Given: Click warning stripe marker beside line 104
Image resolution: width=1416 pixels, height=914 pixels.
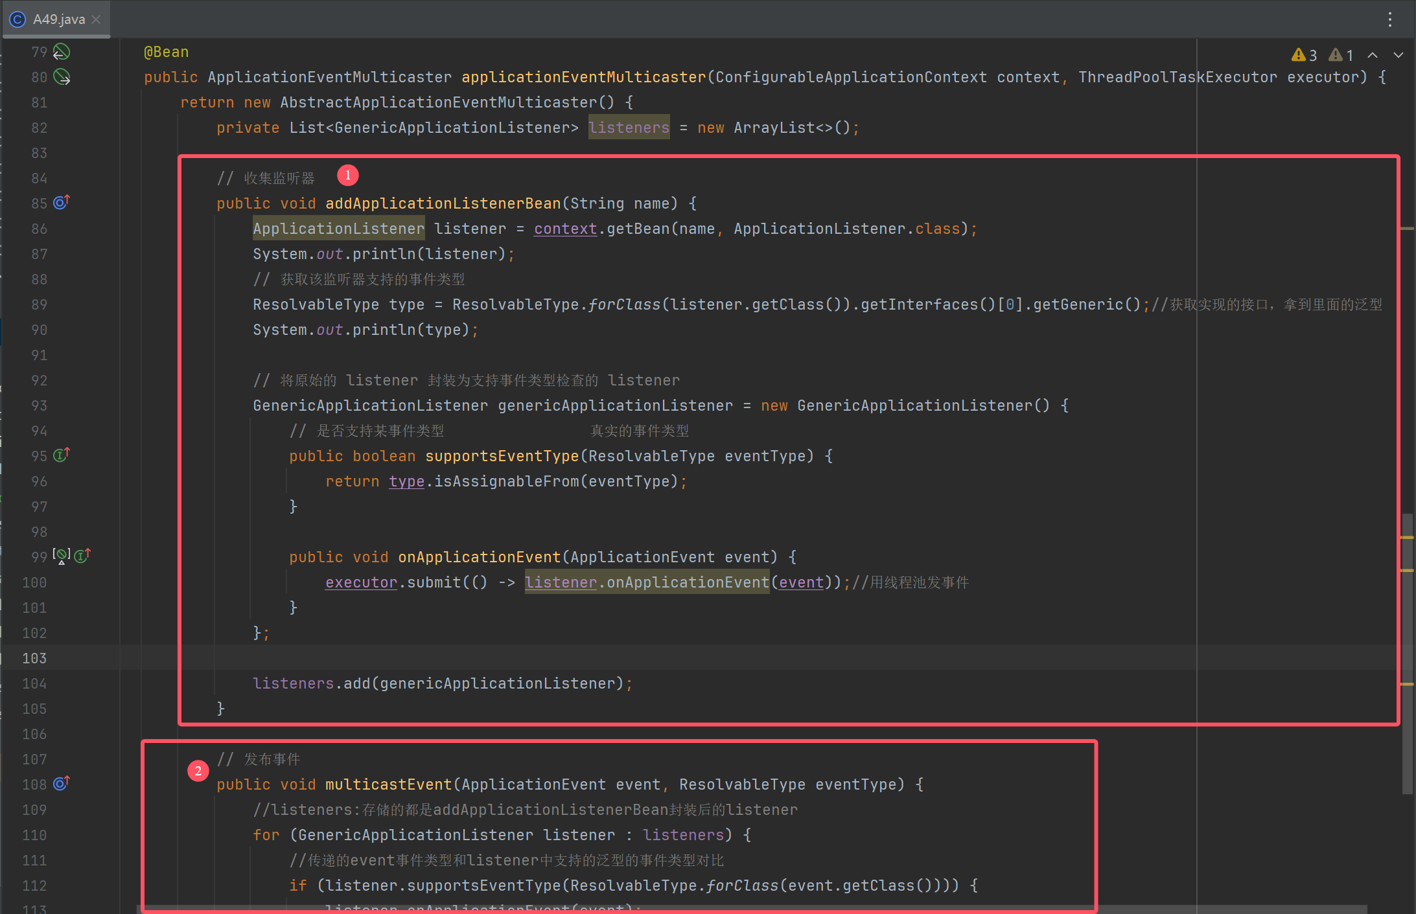Looking at the screenshot, I should (1406, 684).
